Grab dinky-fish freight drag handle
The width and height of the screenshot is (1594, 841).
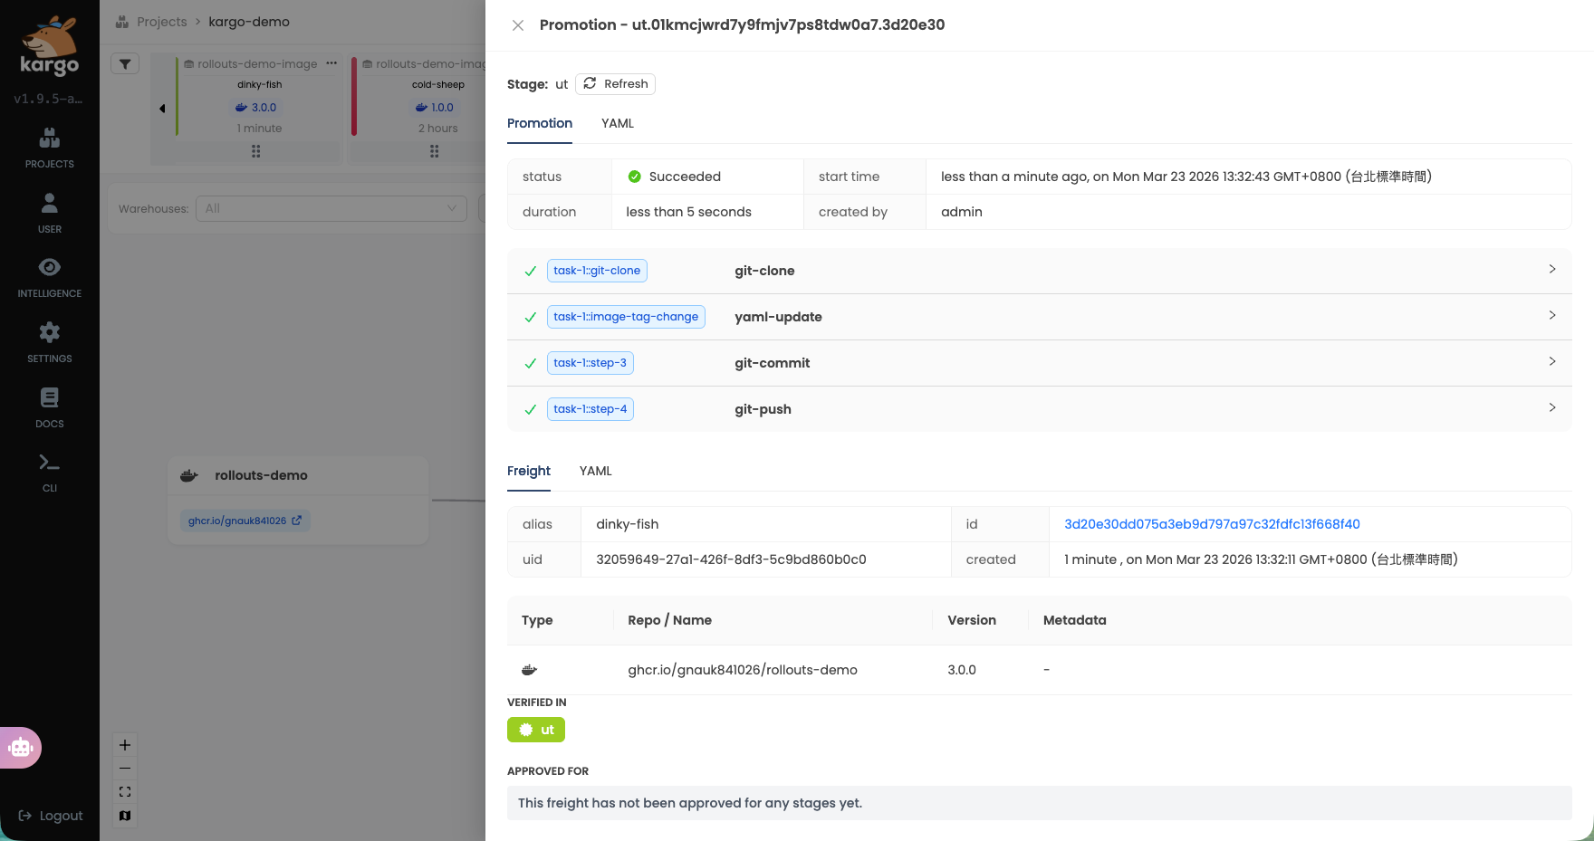point(256,151)
